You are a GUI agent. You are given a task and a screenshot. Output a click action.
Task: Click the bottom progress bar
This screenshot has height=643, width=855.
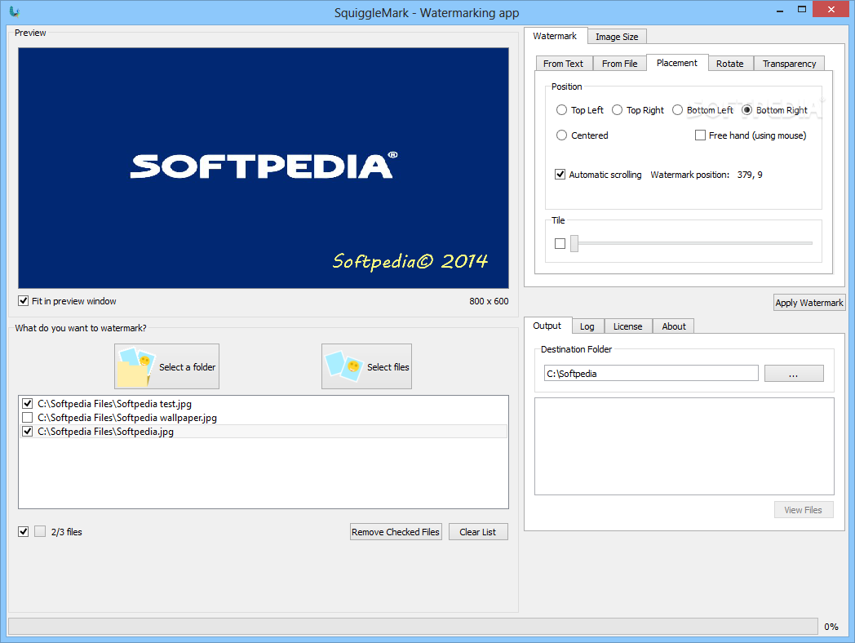[413, 626]
